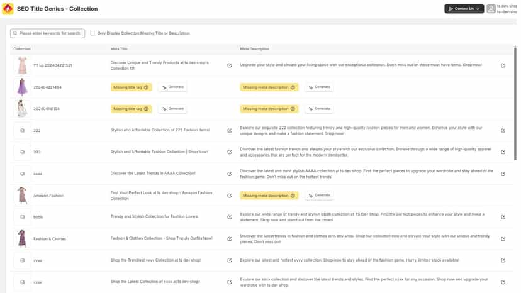Image resolution: width=521 pixels, height=293 pixels.
Task: Edit meta title of collection 222
Action: click(x=229, y=131)
